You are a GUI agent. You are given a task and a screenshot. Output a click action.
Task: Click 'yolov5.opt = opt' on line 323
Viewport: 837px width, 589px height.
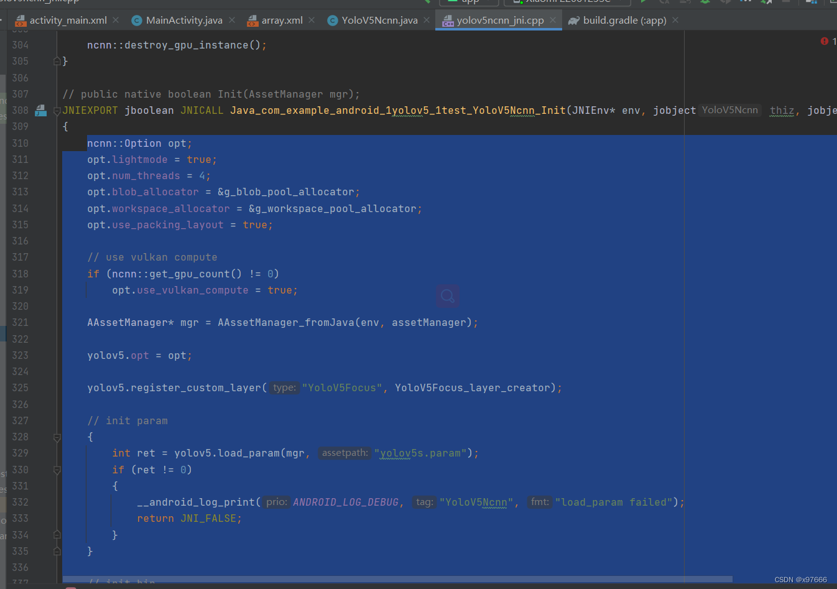(137, 356)
